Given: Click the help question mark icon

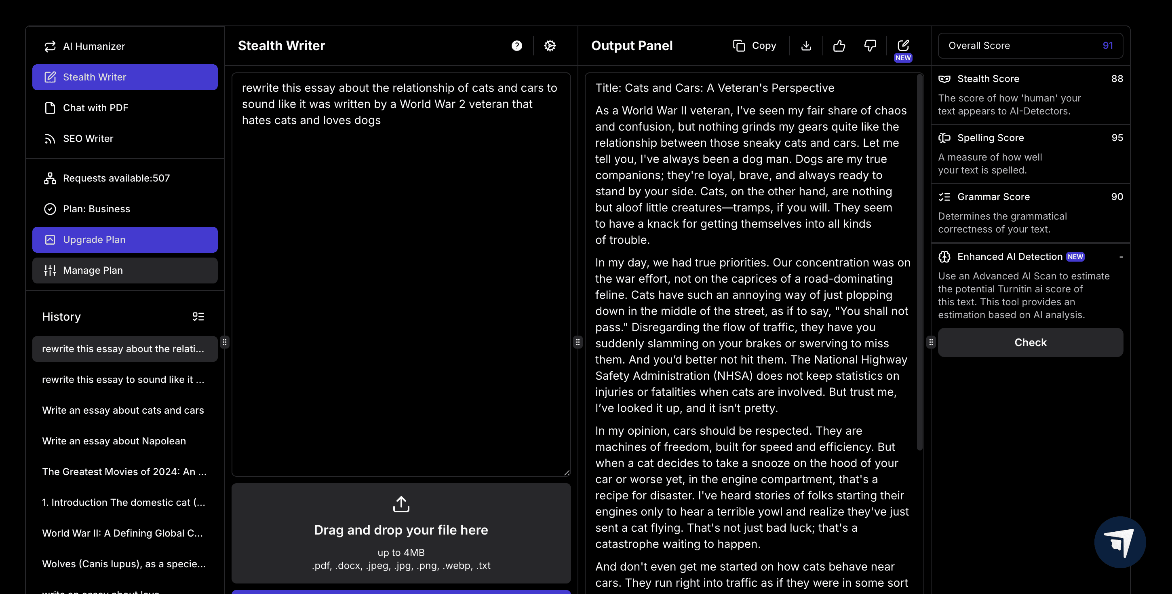Looking at the screenshot, I should [x=516, y=46].
